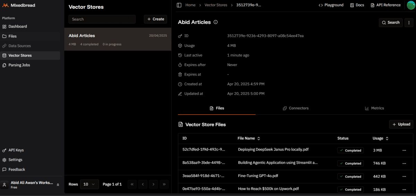The height and width of the screenshot is (196, 416).
Task: Click Completed status of Deploying DeepSeek file
Action: click(350, 150)
